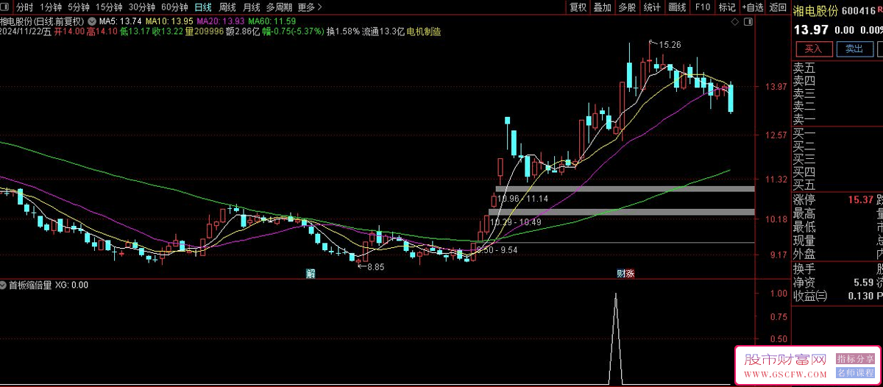Toggle right side panel icon
883x387 pixels.
(x=748, y=22)
